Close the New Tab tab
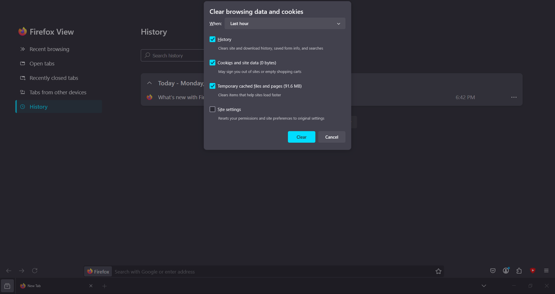Image resolution: width=555 pixels, height=294 pixels. tap(91, 286)
